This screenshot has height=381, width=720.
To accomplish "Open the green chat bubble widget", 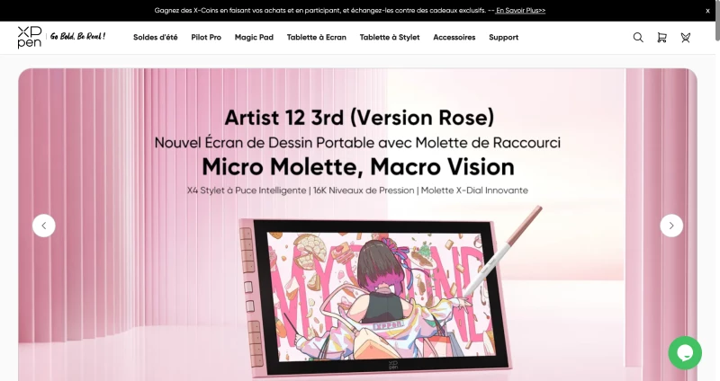I will pyautogui.click(x=685, y=352).
